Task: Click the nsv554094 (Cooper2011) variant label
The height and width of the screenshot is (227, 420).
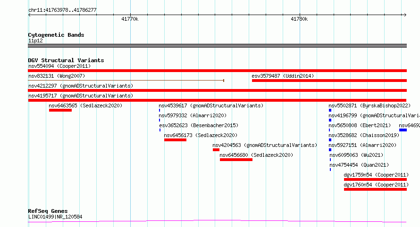Action: (59, 66)
